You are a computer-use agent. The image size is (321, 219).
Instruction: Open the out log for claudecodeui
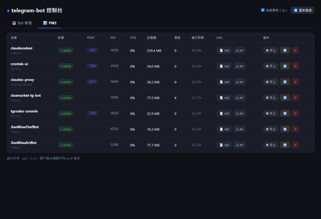[x=224, y=50]
